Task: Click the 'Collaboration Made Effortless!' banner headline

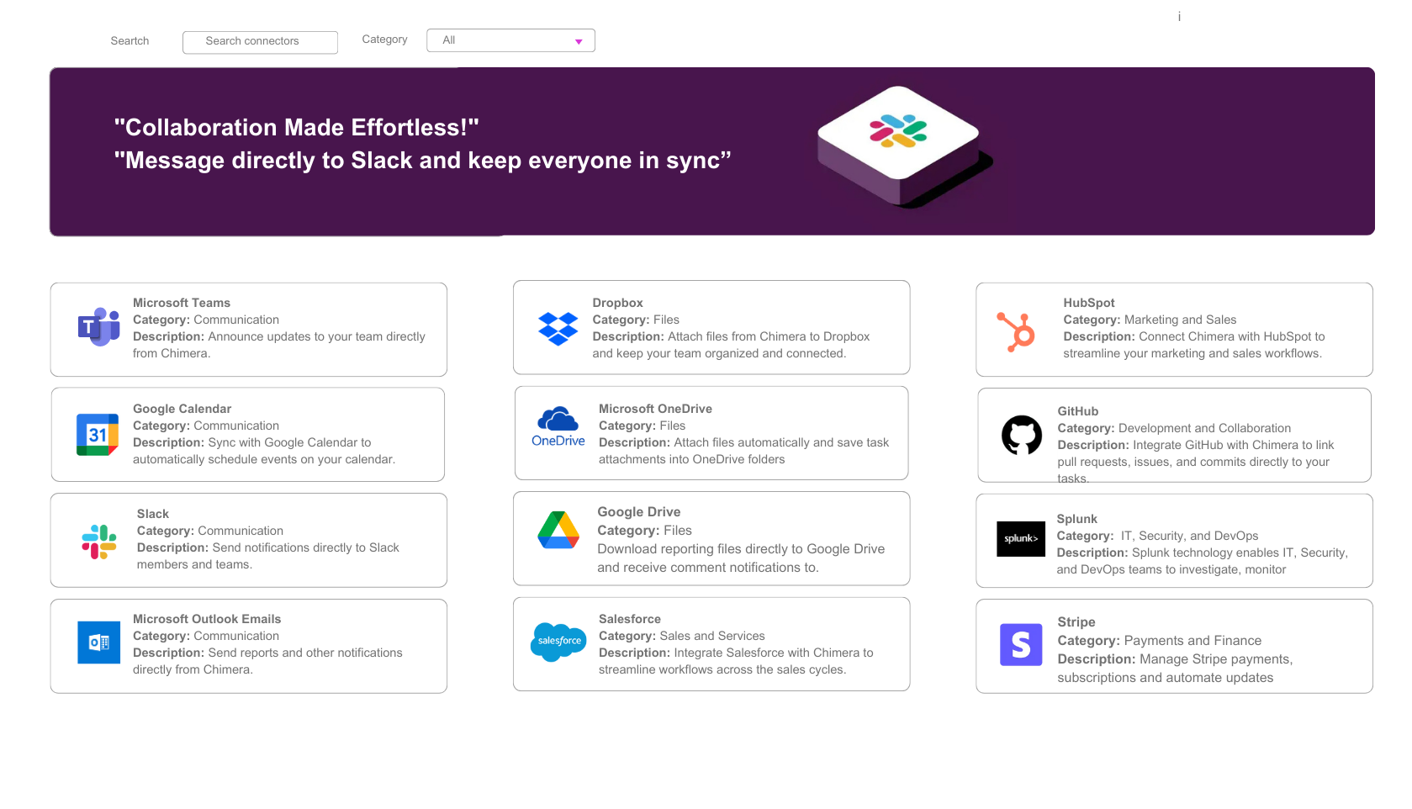Action: pyautogui.click(x=297, y=128)
